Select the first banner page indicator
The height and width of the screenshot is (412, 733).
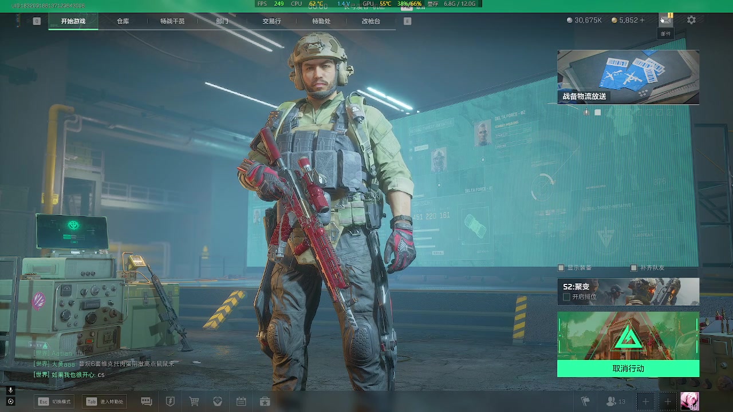tap(586, 112)
